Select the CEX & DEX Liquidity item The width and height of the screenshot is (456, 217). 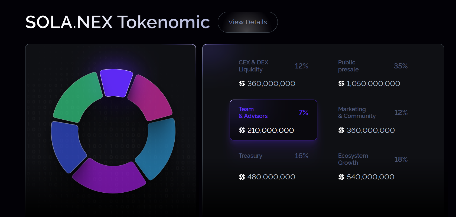point(273,73)
